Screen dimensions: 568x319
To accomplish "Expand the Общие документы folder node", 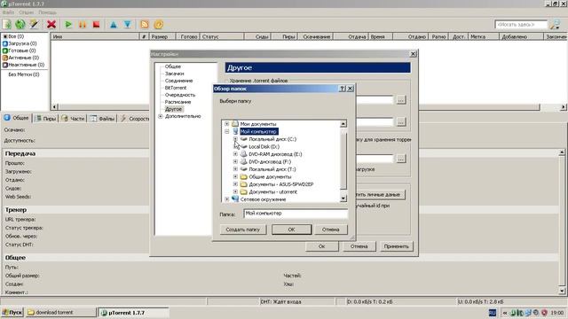I will tap(235, 176).
